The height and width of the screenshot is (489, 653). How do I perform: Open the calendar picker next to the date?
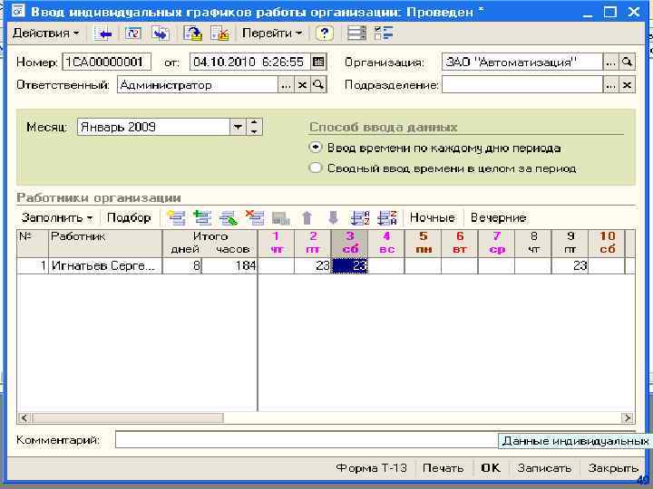pyautogui.click(x=318, y=62)
